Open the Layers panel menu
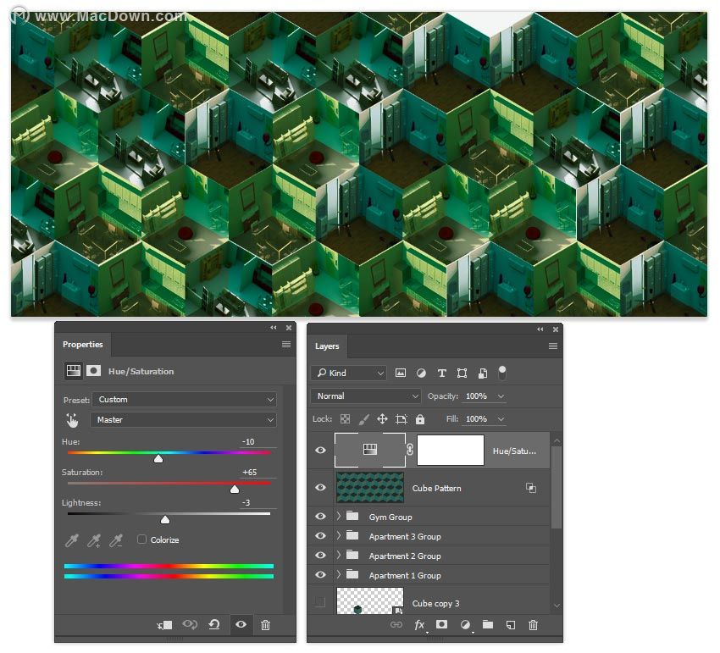Image resolution: width=720 pixels, height=653 pixels. coord(553,346)
